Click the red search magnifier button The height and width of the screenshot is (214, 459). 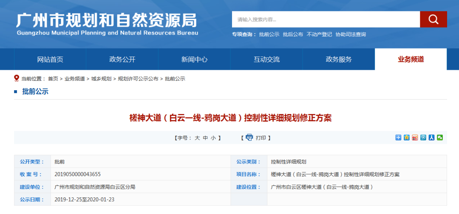433,19
